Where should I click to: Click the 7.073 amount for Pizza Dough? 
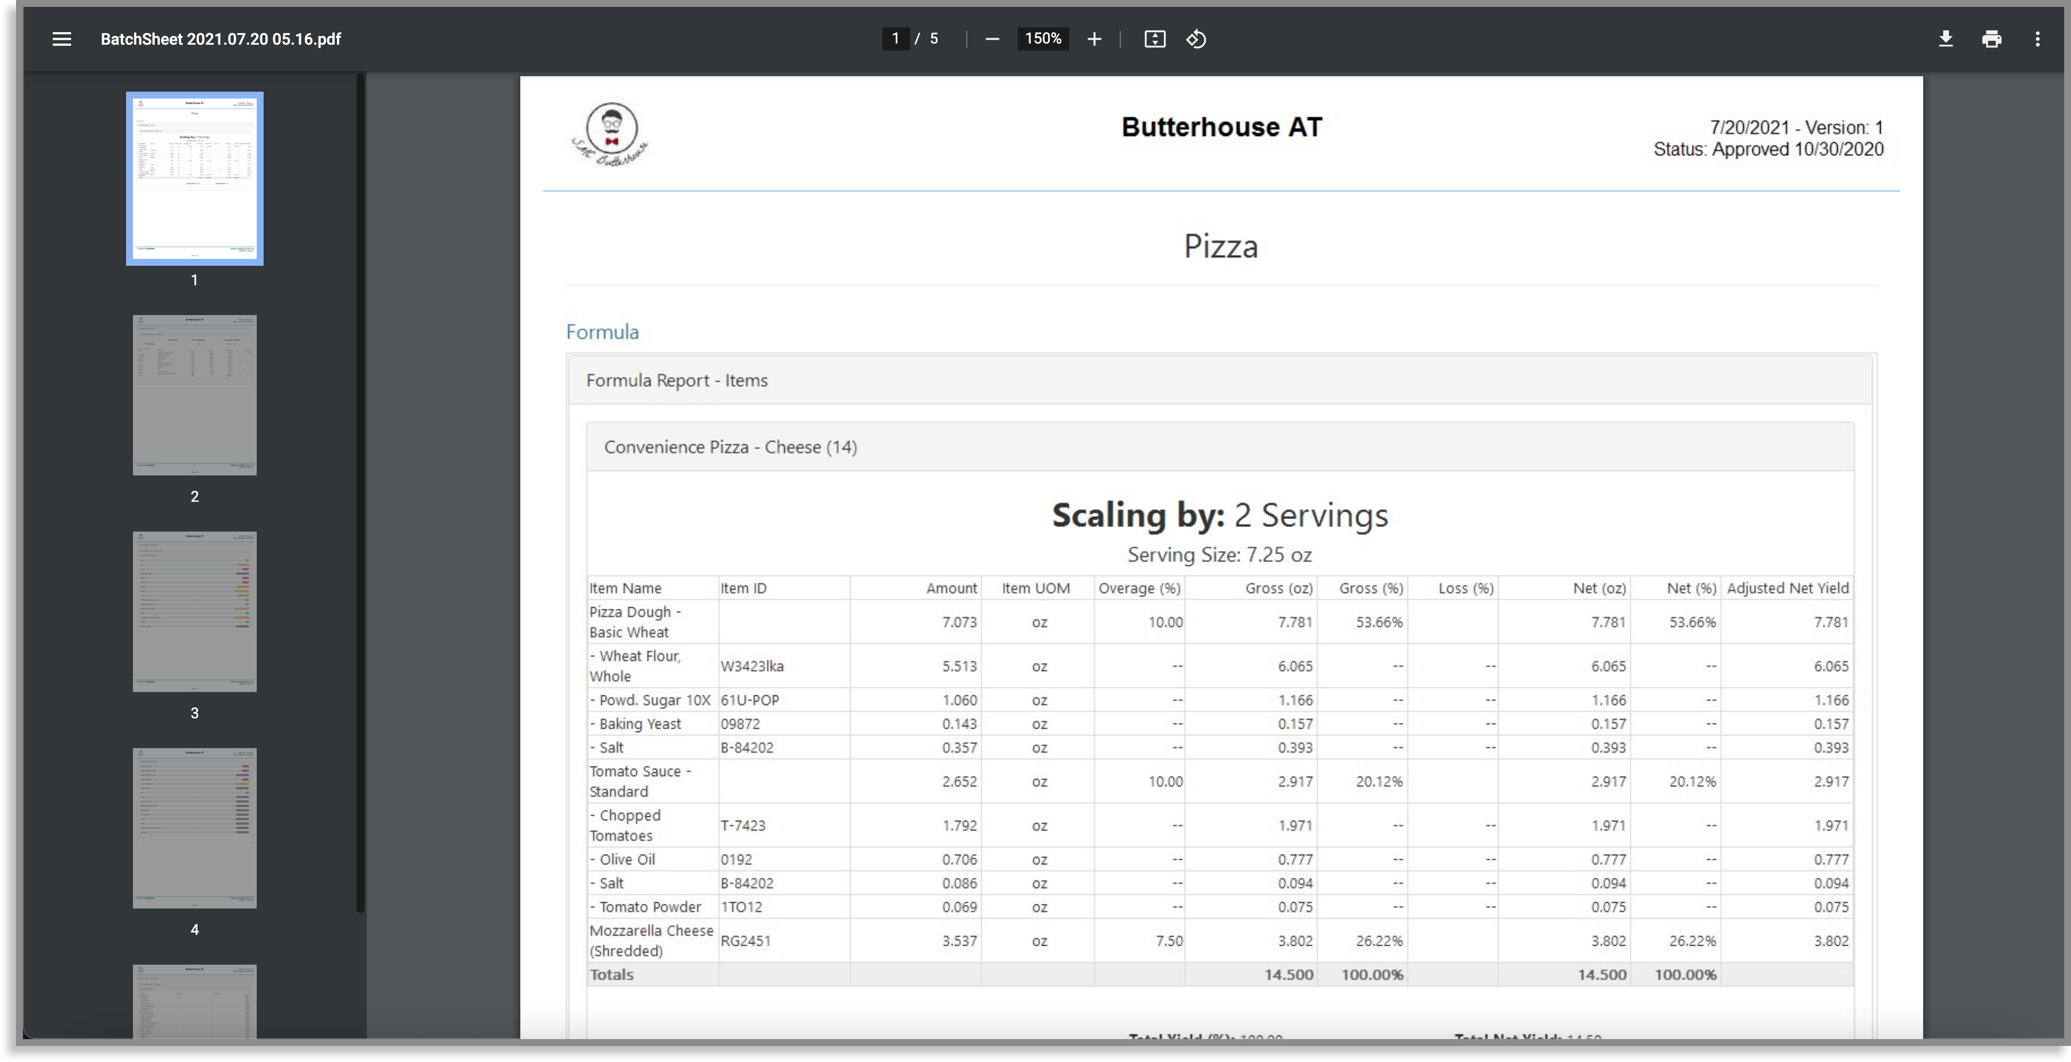click(959, 622)
